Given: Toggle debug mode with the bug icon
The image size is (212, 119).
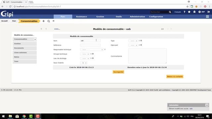Looking at the screenshot, I should [x=194, y=12].
